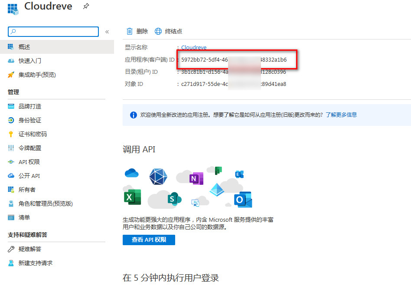
Task: Click the blue polyhedron Graph icon
Action: tap(158, 177)
